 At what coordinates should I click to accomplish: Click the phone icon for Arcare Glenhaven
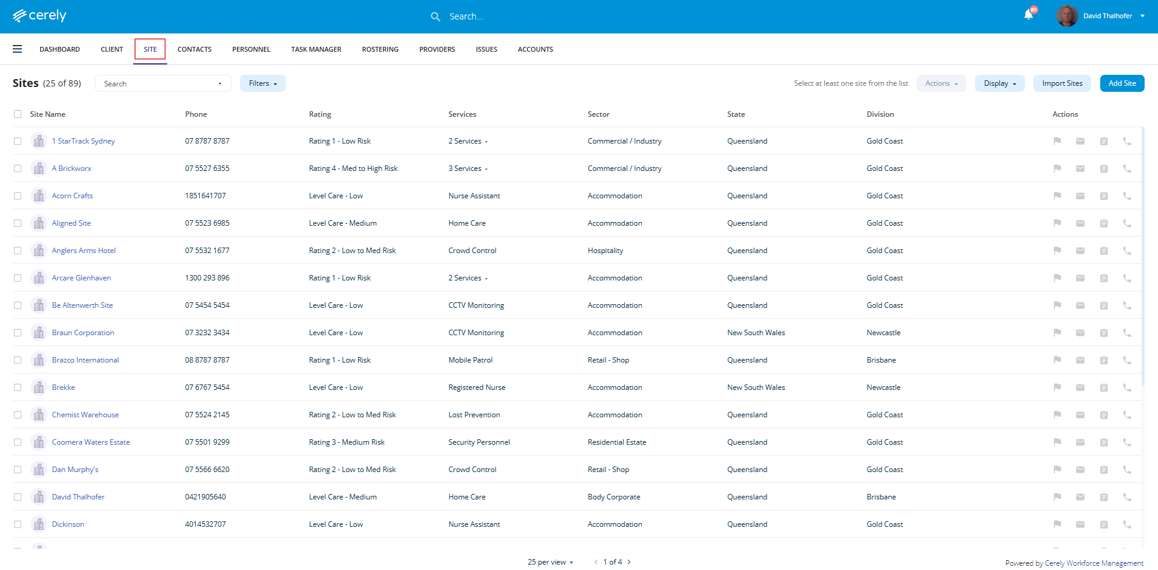[x=1127, y=278]
